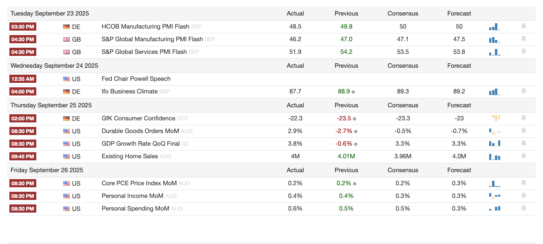The width and height of the screenshot is (543, 244).
Task: Open mini chart for HCOB Manufacturing PMI Flash
Action: pos(494,27)
